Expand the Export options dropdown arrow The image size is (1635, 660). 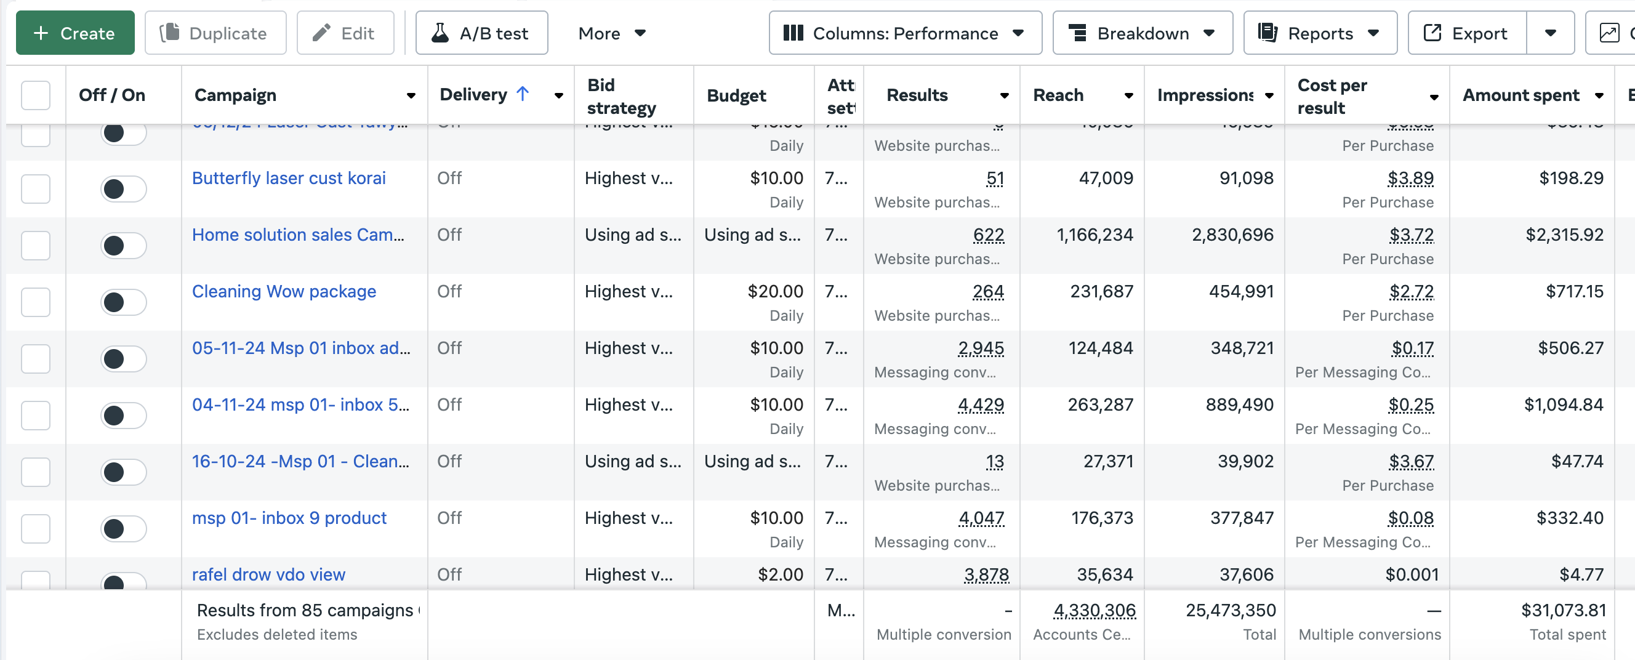point(1550,33)
